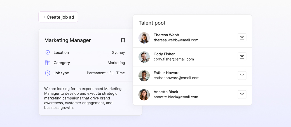Send mail to Annette Black
Image resolution: width=291 pixels, height=127 pixels.
tap(242, 95)
